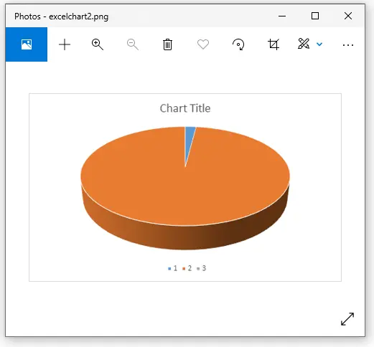The height and width of the screenshot is (347, 374).
Task: Click the large orange pie top surface
Action: (x=185, y=186)
